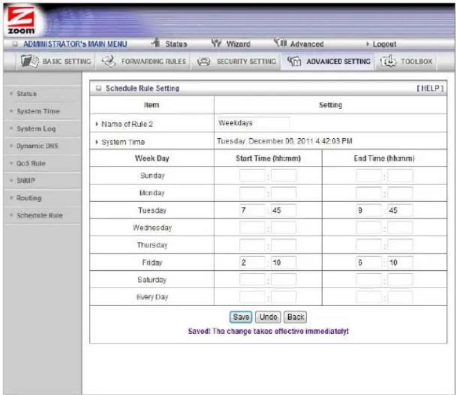Click the Logout link

point(384,44)
